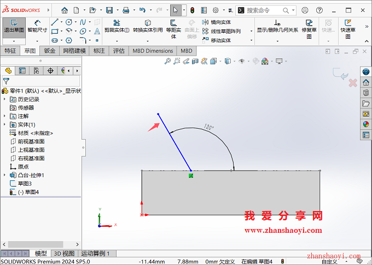Select 草图3 in the feature tree

[24, 184]
